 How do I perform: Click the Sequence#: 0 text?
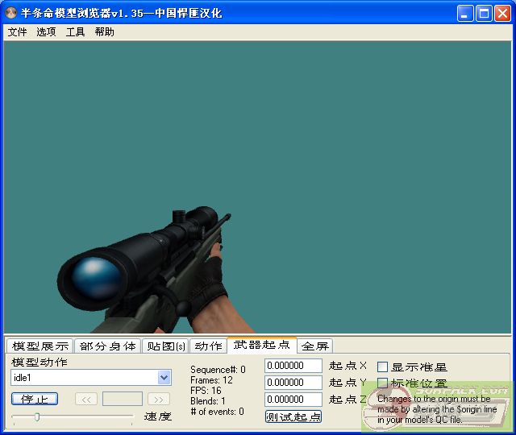point(218,370)
